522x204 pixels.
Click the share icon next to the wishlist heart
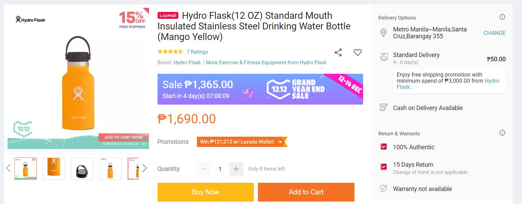pyautogui.click(x=338, y=52)
